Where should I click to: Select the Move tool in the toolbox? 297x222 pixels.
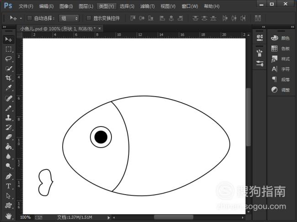[8, 39]
